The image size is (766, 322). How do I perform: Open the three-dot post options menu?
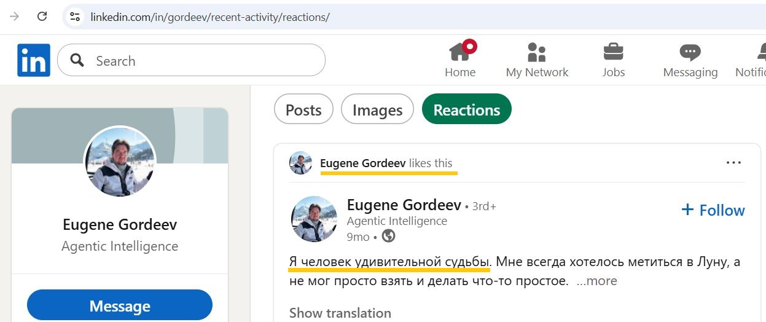(x=733, y=163)
